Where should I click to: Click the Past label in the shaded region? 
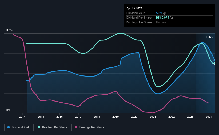pyautogui.click(x=209, y=37)
